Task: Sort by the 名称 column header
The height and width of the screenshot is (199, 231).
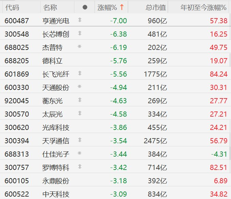Action: click(x=50, y=8)
